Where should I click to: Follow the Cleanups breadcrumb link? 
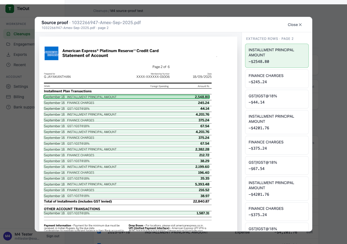click(100, 11)
